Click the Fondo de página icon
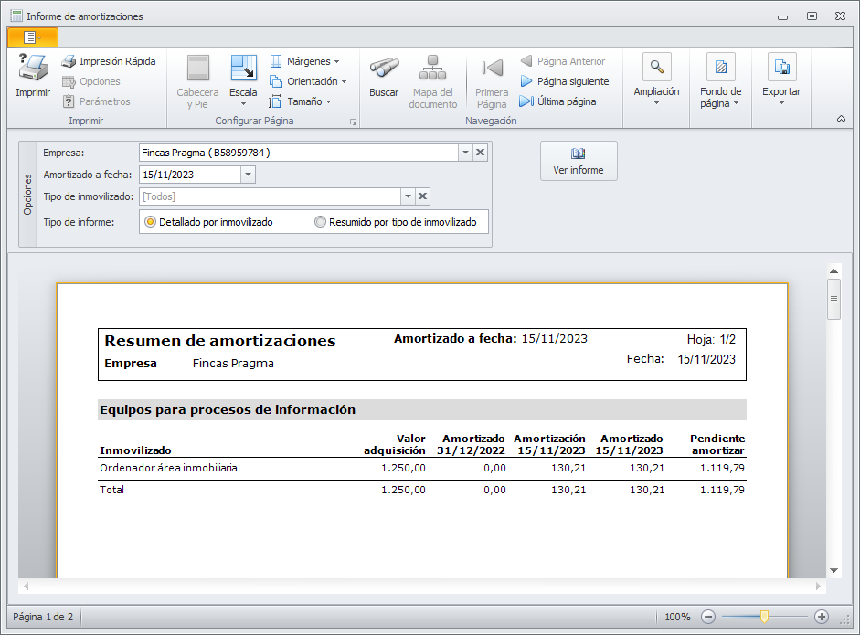Image resolution: width=860 pixels, height=635 pixels. [720, 69]
